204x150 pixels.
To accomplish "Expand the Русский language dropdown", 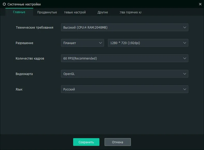I will pos(124,89).
